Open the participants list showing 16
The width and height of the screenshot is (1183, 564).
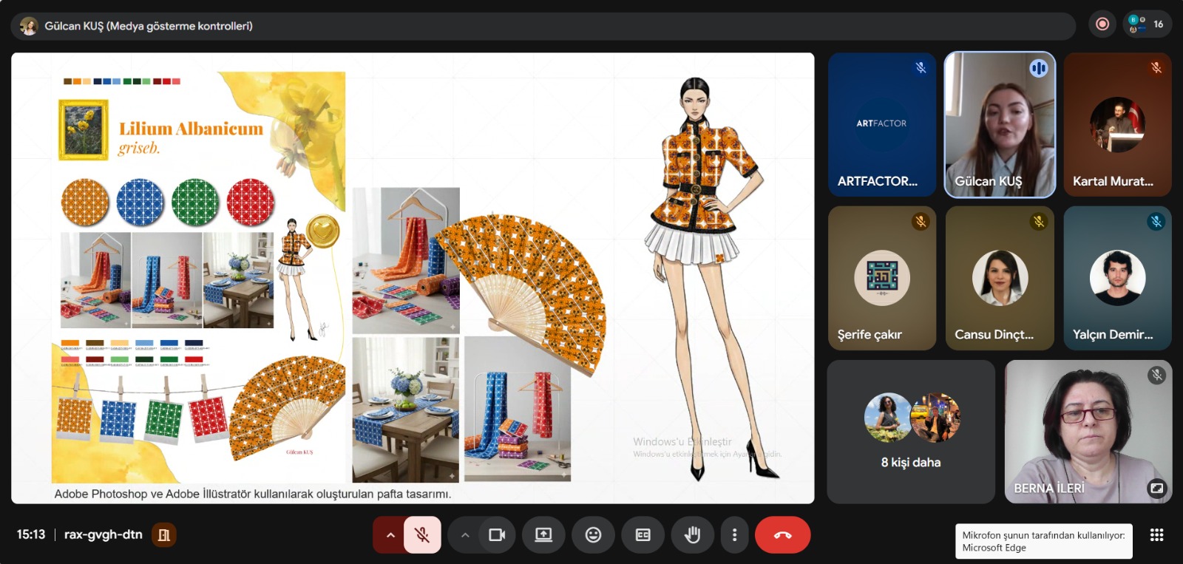coord(1147,24)
